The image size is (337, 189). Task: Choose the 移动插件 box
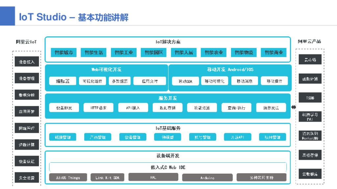tap(274, 81)
